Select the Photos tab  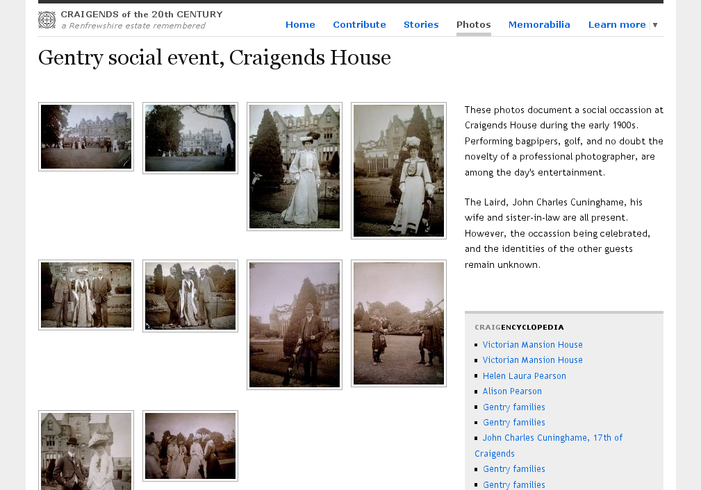tap(473, 25)
